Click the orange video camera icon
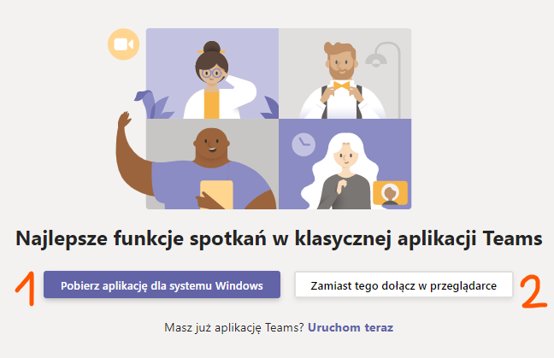Viewport: 554px width, 358px height. 124,44
